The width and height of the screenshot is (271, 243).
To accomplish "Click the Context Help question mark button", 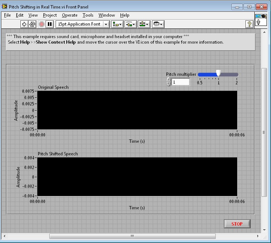I will point(249,24).
